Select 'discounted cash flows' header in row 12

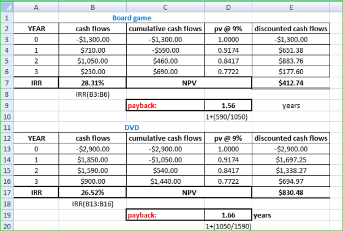[291, 138]
